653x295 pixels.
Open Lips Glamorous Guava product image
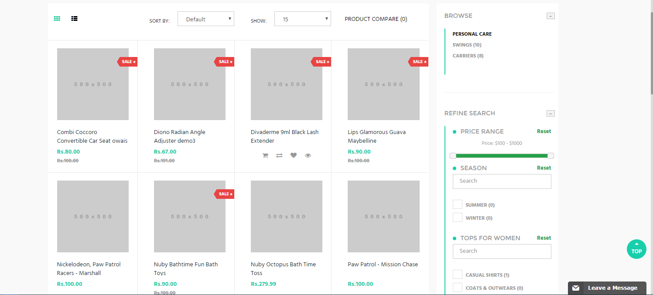coord(383,84)
